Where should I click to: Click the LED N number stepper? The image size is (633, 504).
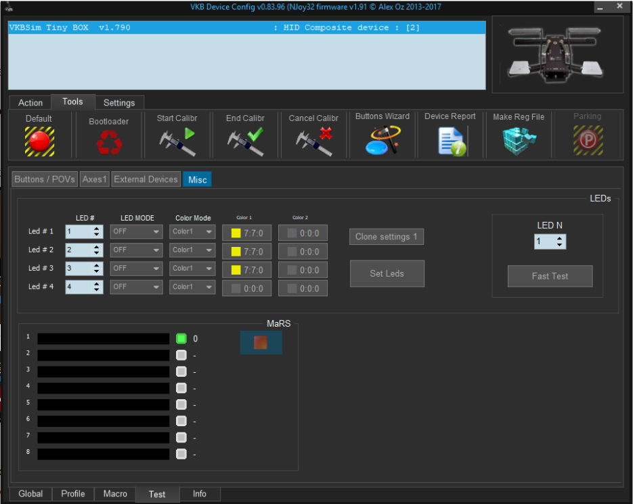pyautogui.click(x=550, y=242)
